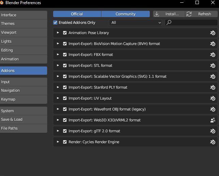
Task: Click the Blender logo icon on FBX format row
Action: click(213, 55)
